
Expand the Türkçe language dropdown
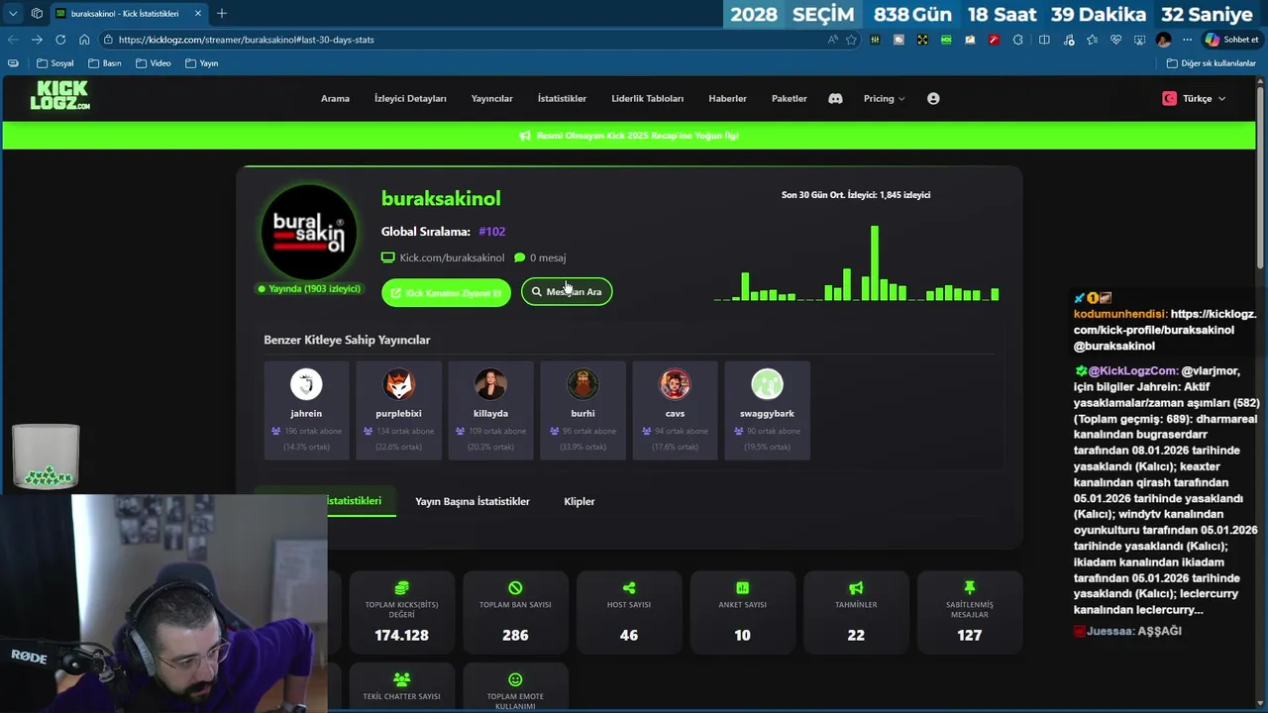click(1195, 98)
